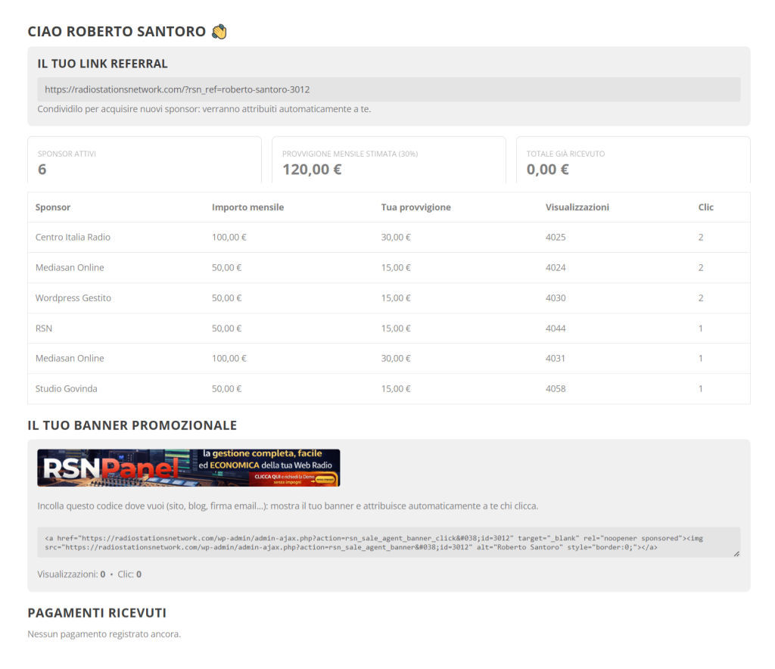
Task: Click the Studio Govinda sponsor name
Action: click(67, 389)
